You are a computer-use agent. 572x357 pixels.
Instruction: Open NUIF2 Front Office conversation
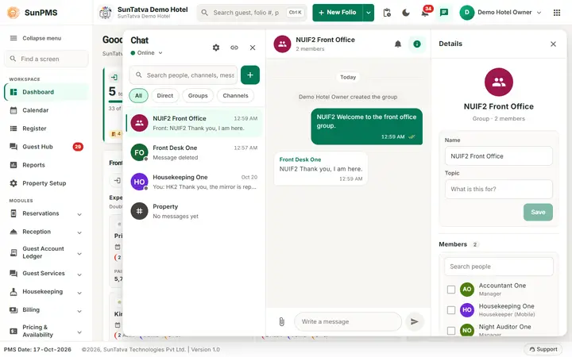(194, 123)
